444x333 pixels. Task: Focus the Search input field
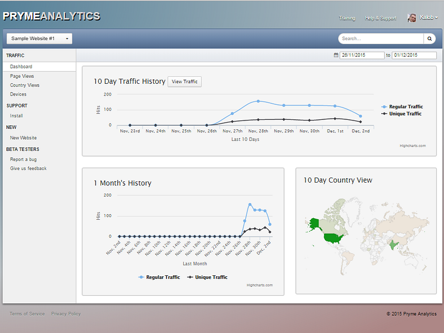point(381,39)
